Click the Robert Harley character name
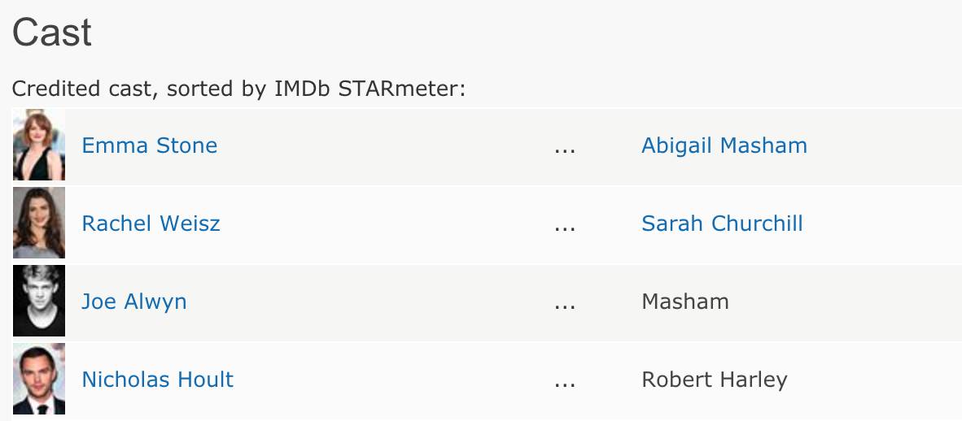The width and height of the screenshot is (962, 421). [x=715, y=380]
